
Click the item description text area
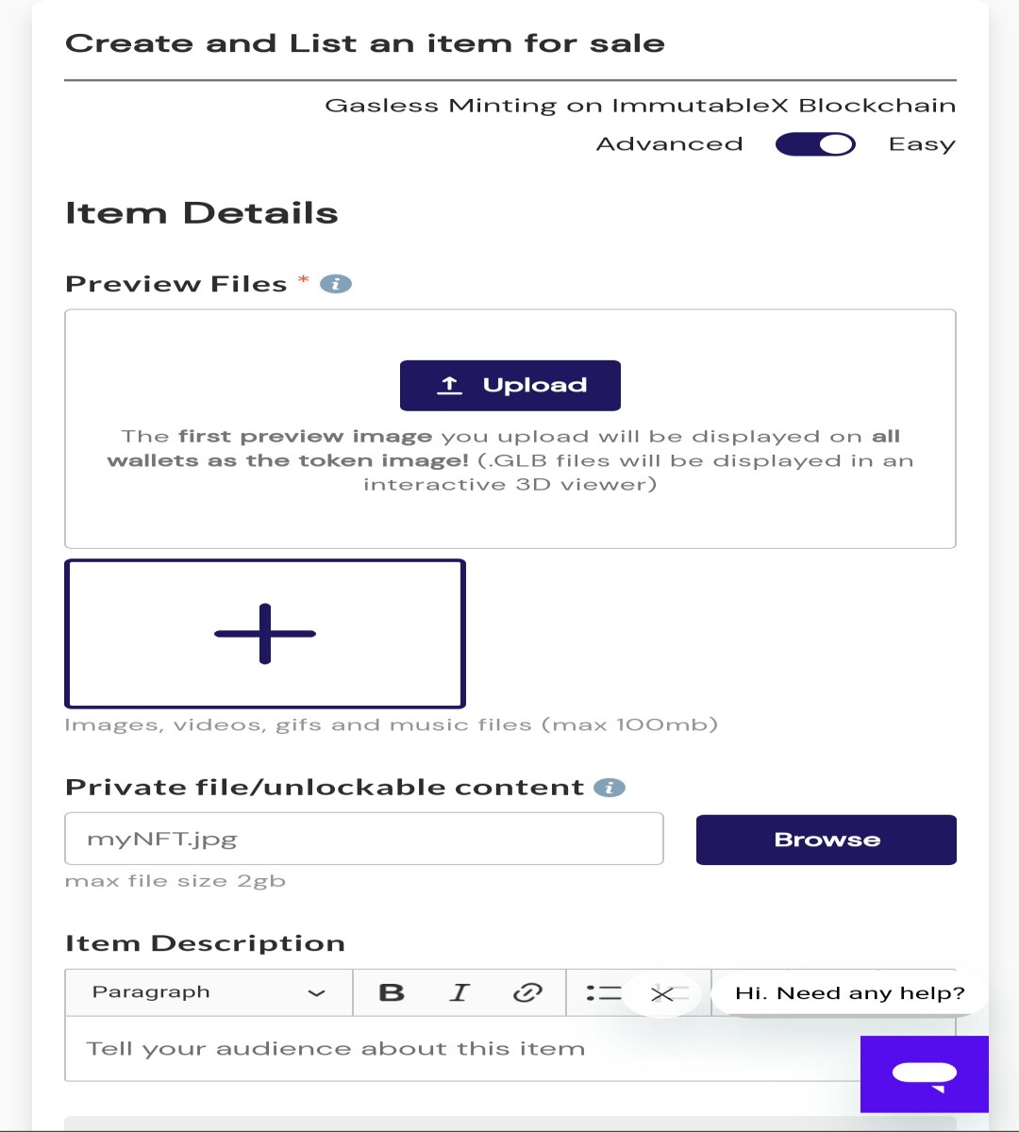click(x=509, y=1048)
